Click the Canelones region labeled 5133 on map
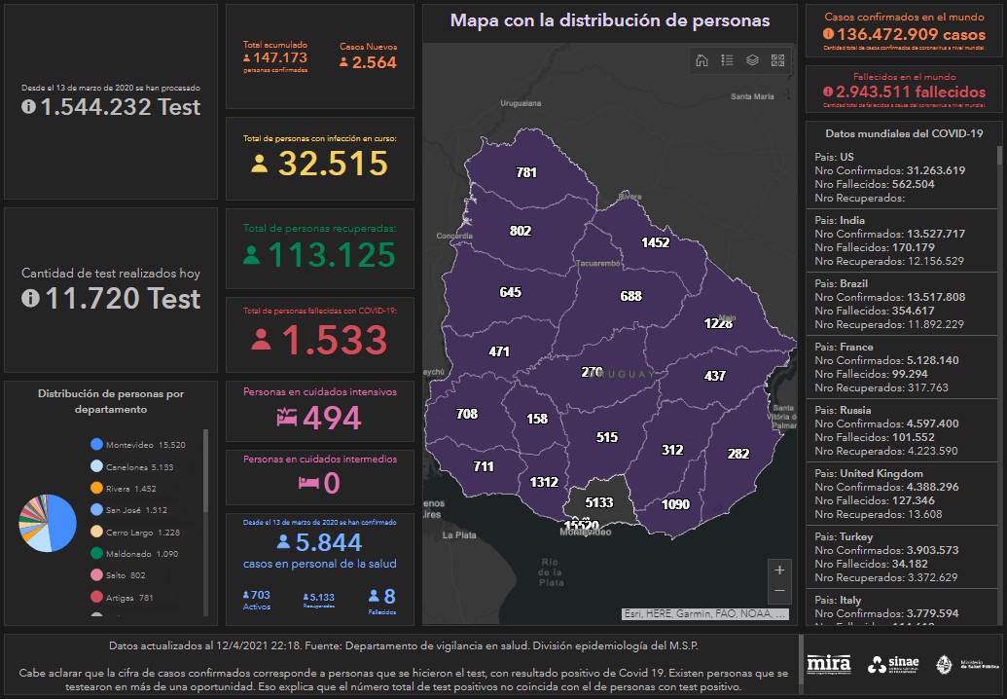1007x699 pixels. pos(599,501)
